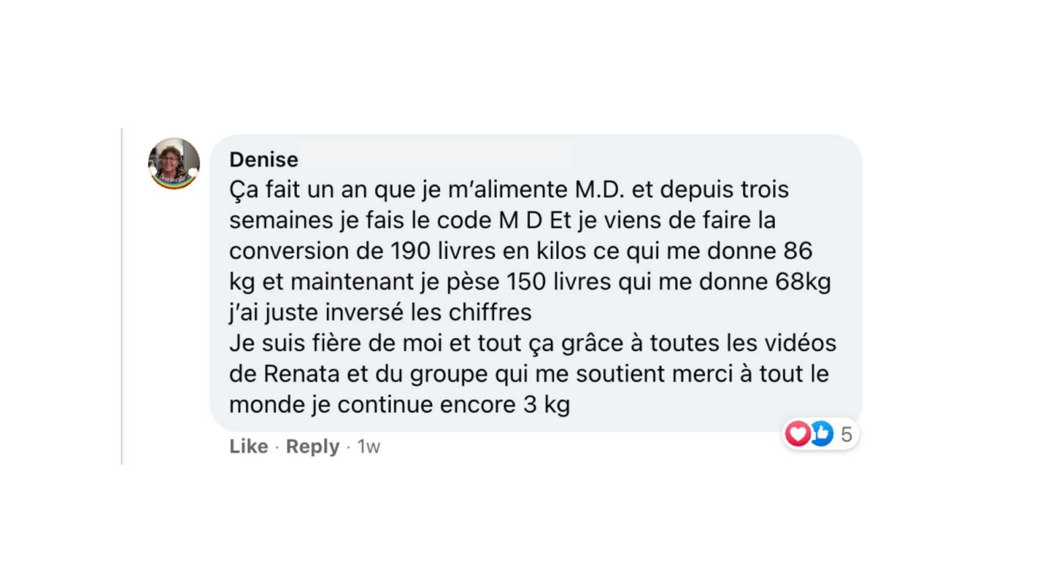
Task: Open Denise's profile picture
Action: (174, 164)
